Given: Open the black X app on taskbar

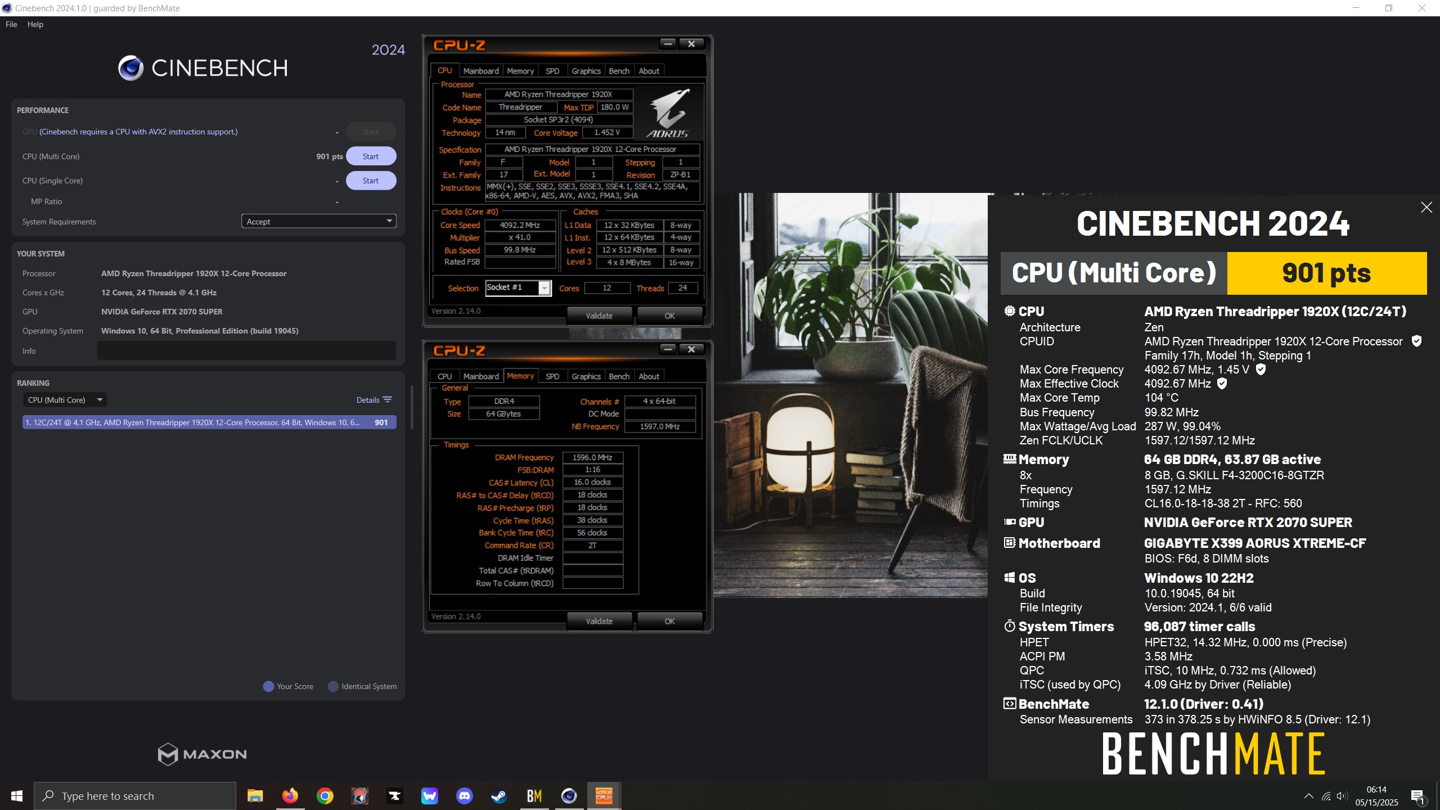Looking at the screenshot, I should pos(395,796).
